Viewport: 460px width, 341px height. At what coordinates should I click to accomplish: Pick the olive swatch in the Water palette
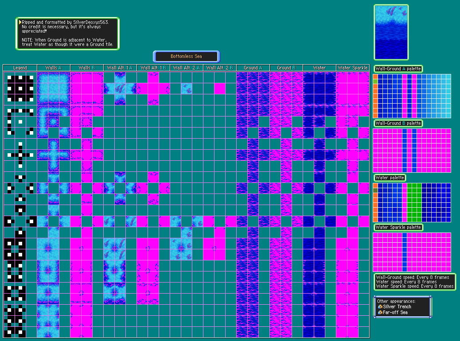(x=375, y=190)
